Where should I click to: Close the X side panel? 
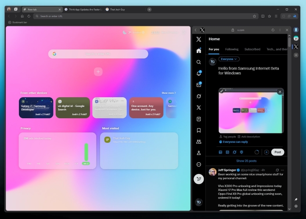click(287, 30)
